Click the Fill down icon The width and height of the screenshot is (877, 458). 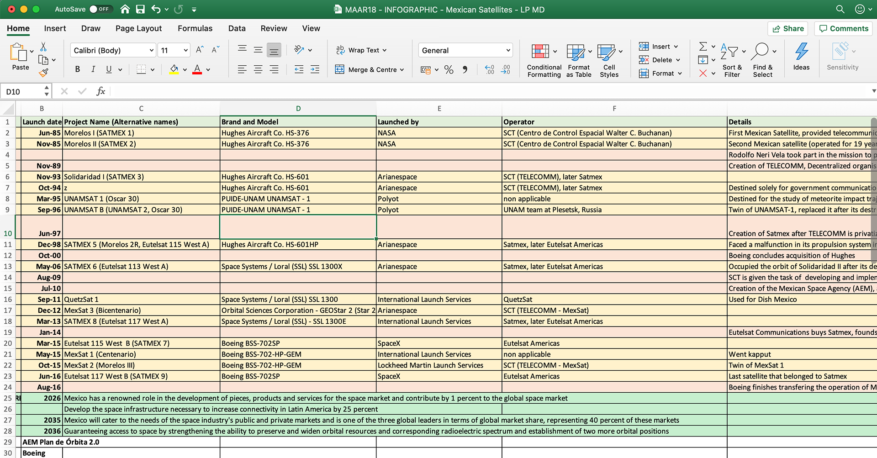(x=703, y=60)
